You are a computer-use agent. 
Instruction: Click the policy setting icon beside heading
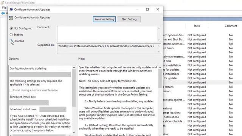pos(11,18)
